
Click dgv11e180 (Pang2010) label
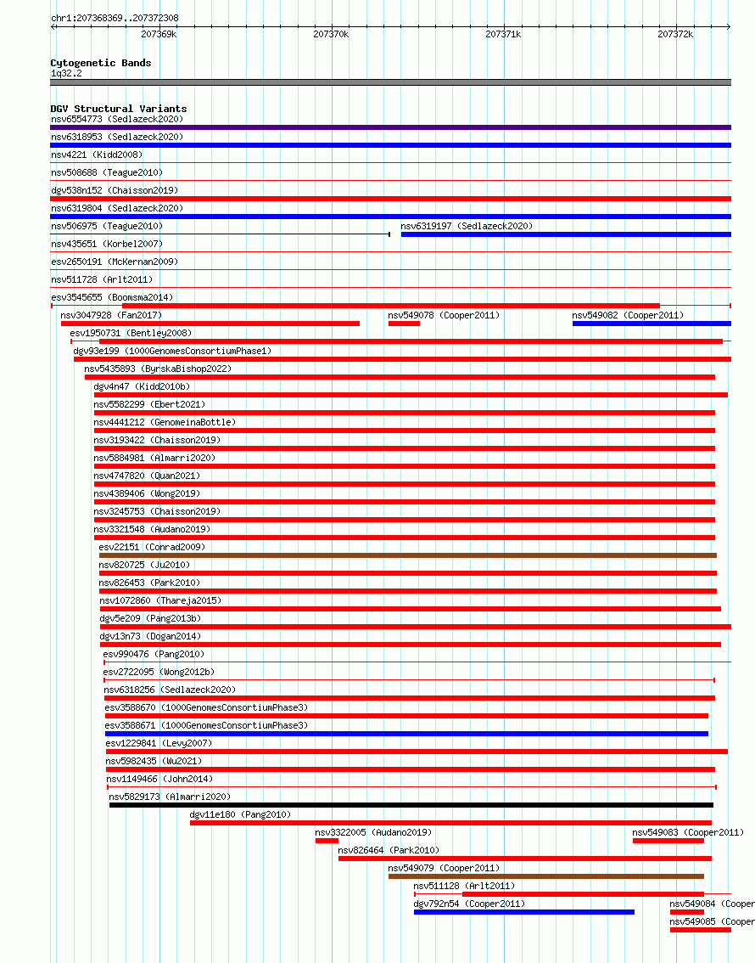tap(240, 814)
